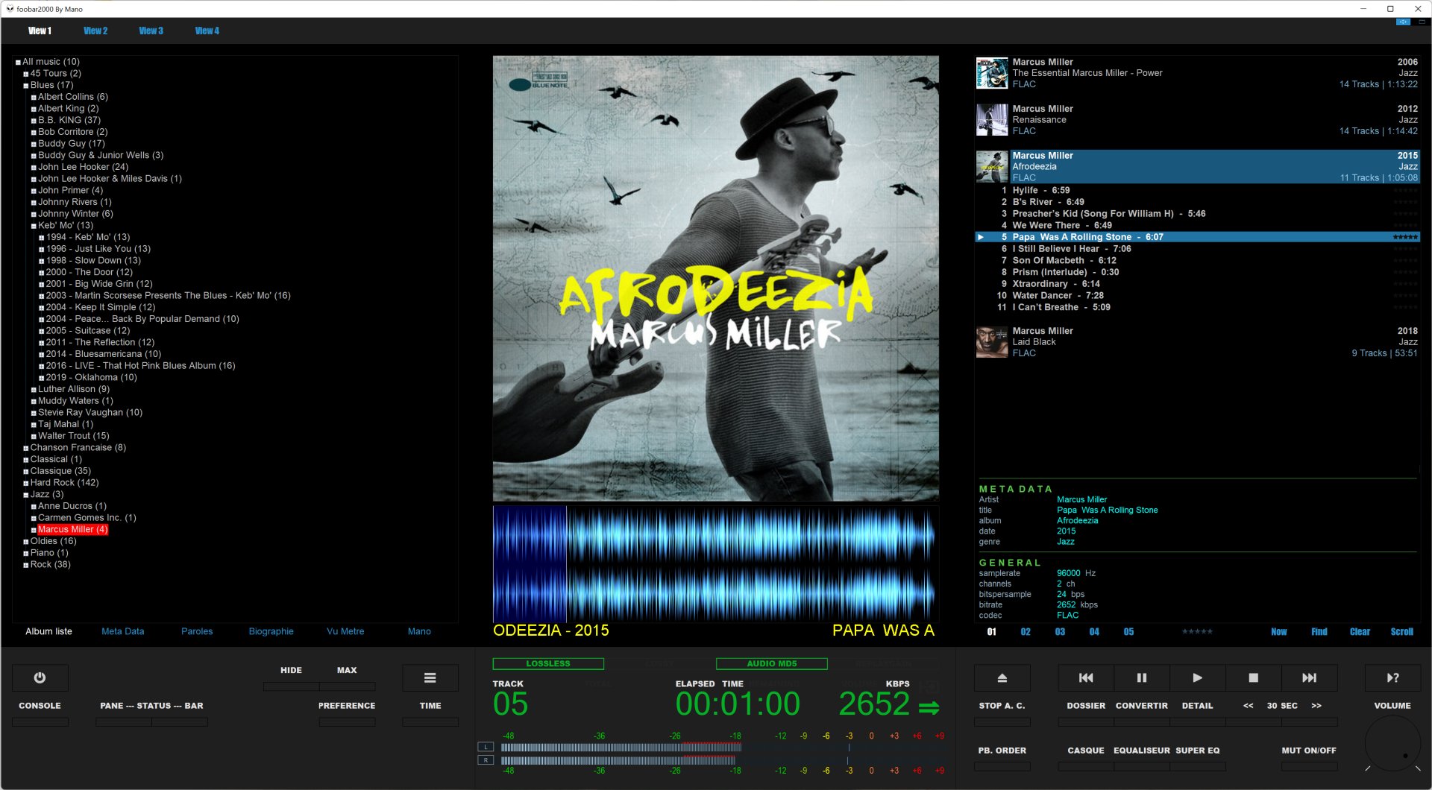The image size is (1432, 790).
Task: Click the R channel indicator of VU meter
Action: (x=486, y=760)
